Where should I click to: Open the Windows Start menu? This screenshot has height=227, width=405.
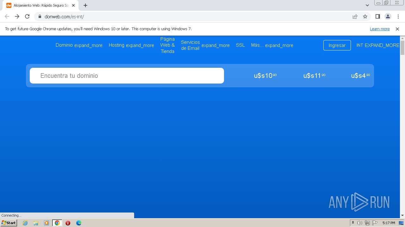[x=9, y=223]
